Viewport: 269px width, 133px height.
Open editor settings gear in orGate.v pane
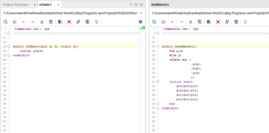(140, 22)
